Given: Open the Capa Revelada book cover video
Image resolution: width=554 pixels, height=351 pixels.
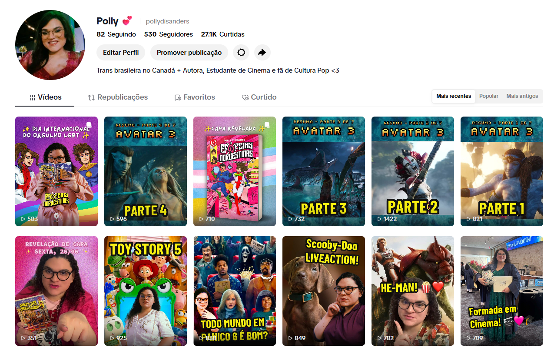Looking at the screenshot, I should click(x=235, y=171).
